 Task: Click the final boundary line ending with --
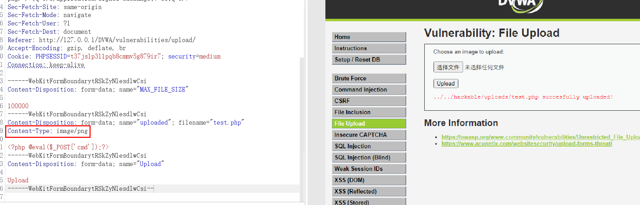80,189
